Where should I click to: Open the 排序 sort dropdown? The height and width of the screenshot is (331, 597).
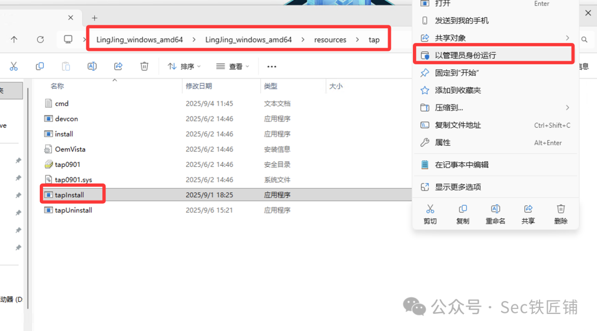(x=184, y=66)
